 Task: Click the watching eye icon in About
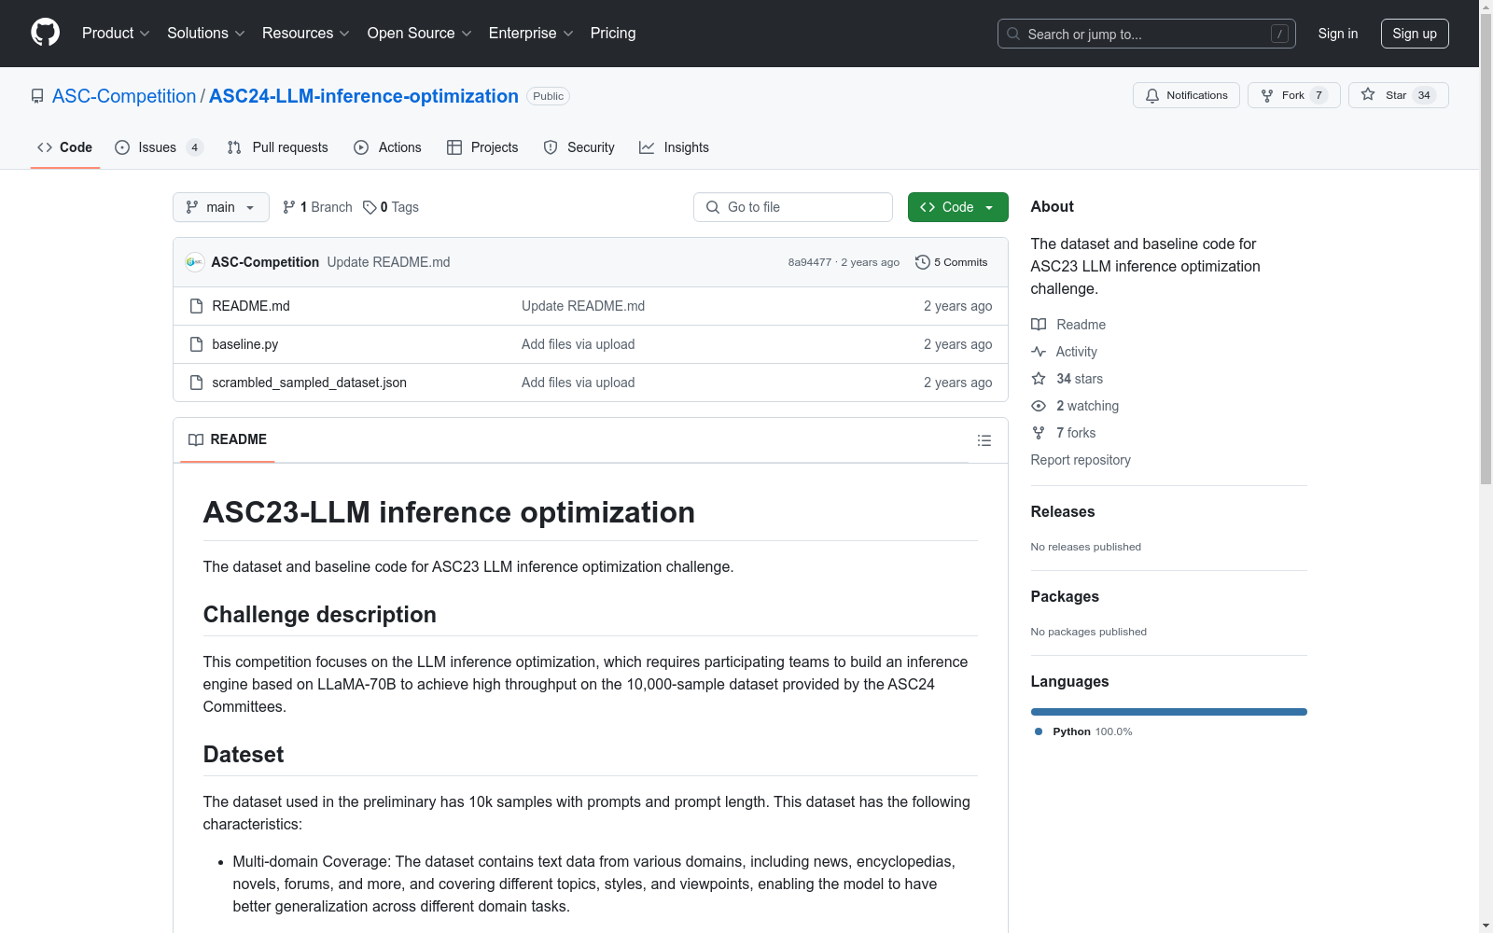point(1039,406)
